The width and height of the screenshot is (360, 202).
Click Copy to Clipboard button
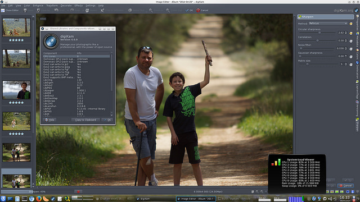85,120
